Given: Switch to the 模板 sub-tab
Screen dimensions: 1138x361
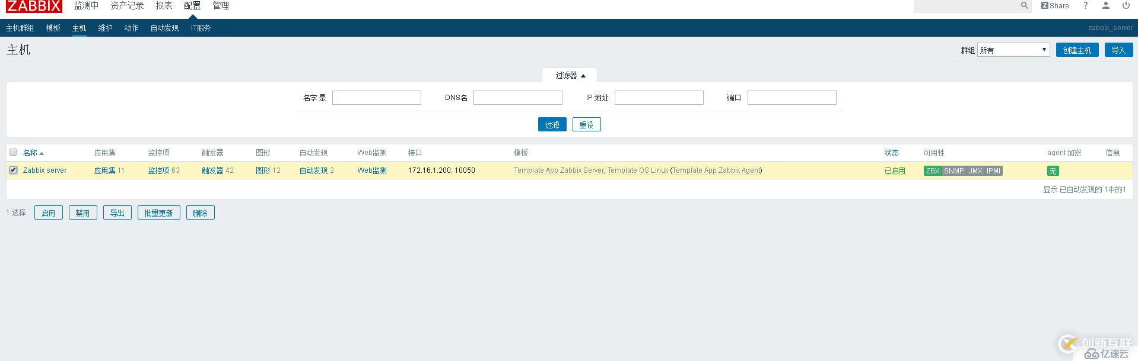Looking at the screenshot, I should point(53,28).
